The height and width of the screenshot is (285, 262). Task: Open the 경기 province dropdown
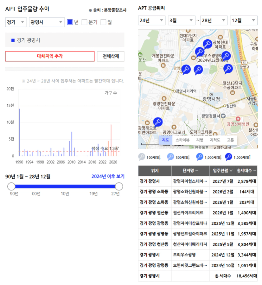click(16, 22)
